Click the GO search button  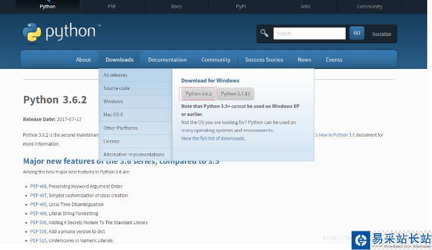[357, 33]
